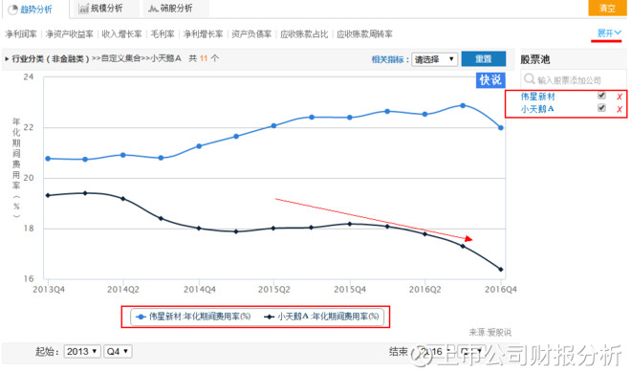
Task: Switch to the 趋势分析 tab
Action: tap(35, 9)
